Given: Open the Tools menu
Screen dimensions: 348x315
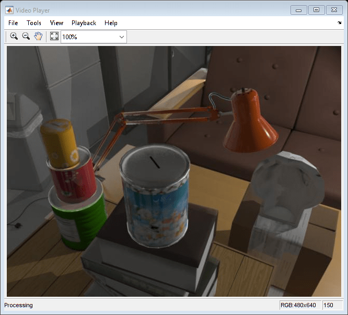Looking at the screenshot, I should (34, 23).
